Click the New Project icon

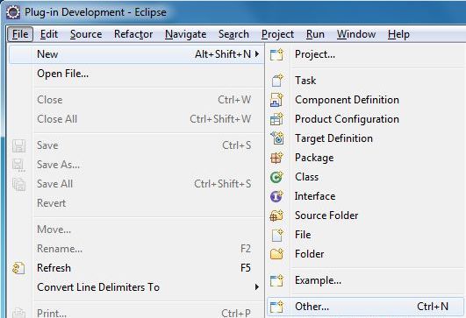(276, 54)
